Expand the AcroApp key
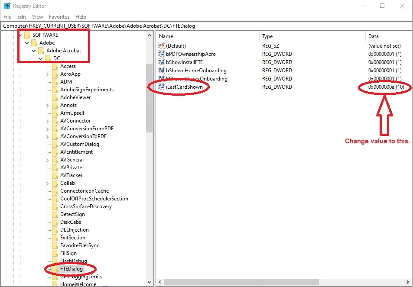This screenshot has width=413, height=287. pyautogui.click(x=47, y=74)
